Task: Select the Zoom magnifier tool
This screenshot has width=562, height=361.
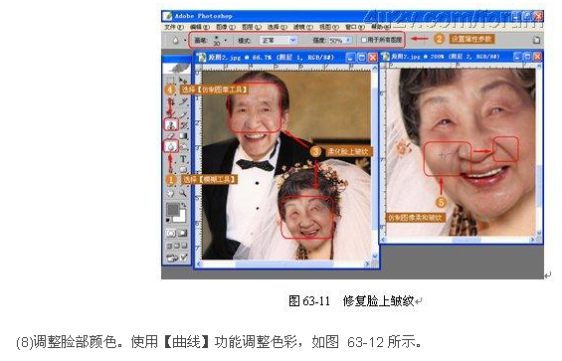Action: pos(183,193)
